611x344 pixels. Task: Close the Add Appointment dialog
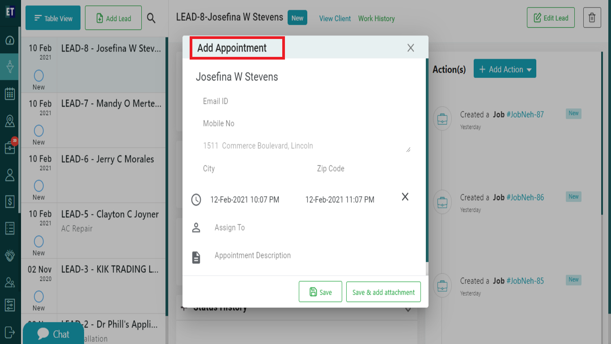pyautogui.click(x=411, y=48)
